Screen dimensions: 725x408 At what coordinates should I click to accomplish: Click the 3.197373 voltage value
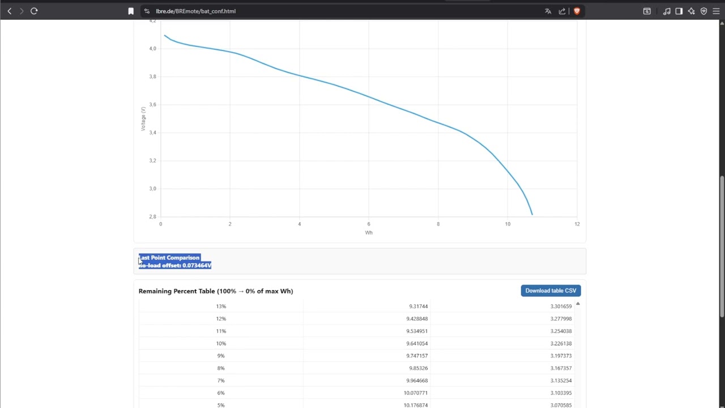pos(561,356)
